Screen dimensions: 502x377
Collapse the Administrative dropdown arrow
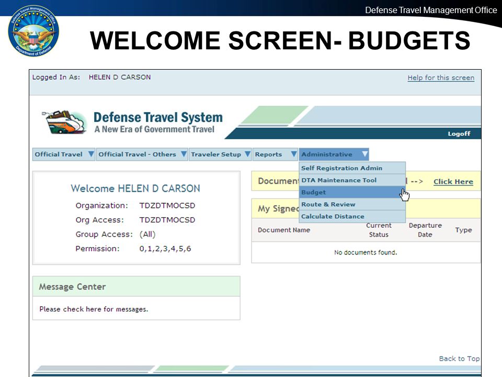pyautogui.click(x=364, y=154)
